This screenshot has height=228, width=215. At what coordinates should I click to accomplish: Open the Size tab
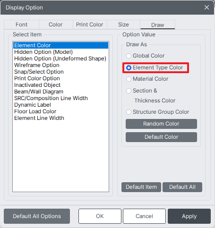123,25
